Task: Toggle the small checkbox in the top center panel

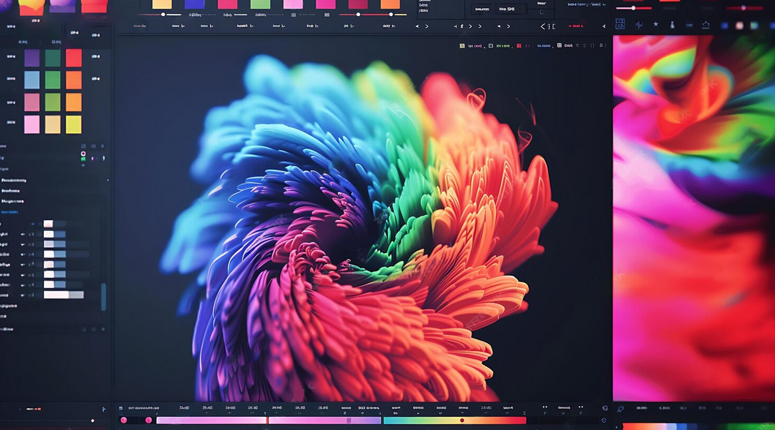Action: coord(541,12)
